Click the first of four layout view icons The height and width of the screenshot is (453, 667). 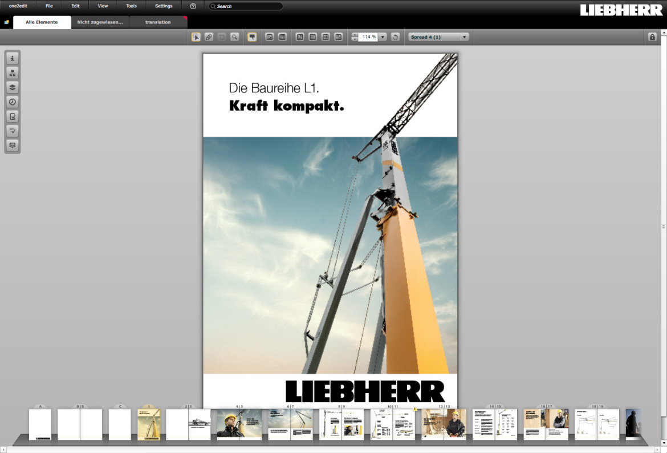coord(300,37)
